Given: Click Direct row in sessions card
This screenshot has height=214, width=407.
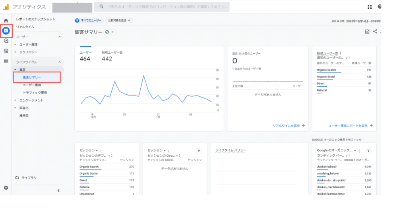Looking at the screenshot, I should click(x=107, y=181).
